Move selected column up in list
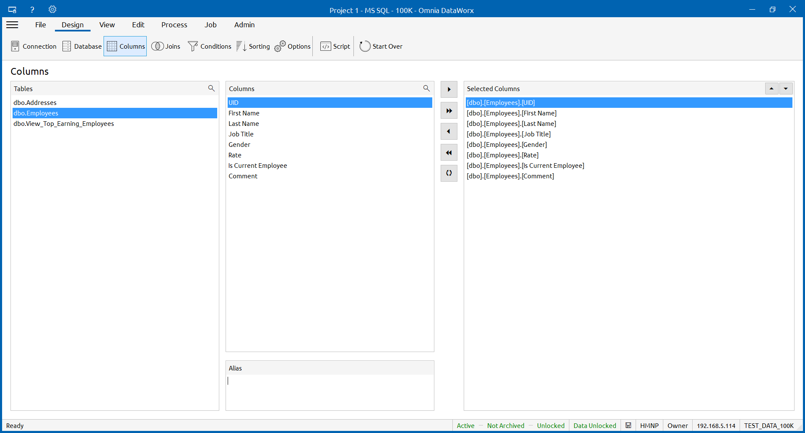Viewport: 805px width, 433px height. [x=771, y=89]
